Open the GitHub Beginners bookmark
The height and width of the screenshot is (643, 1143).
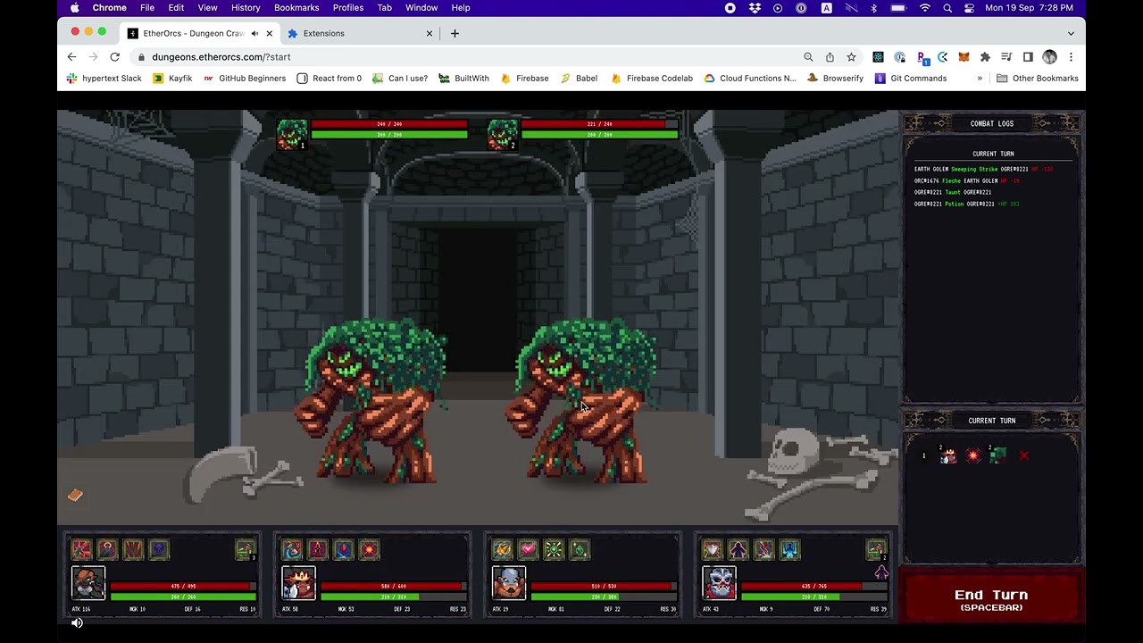pos(244,79)
